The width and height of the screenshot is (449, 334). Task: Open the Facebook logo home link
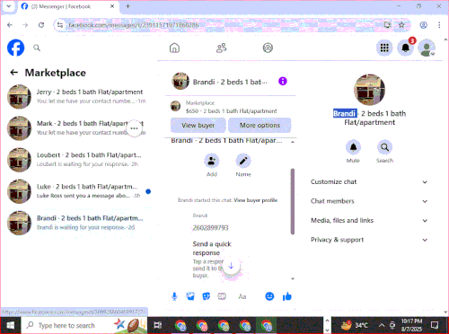pyautogui.click(x=15, y=48)
